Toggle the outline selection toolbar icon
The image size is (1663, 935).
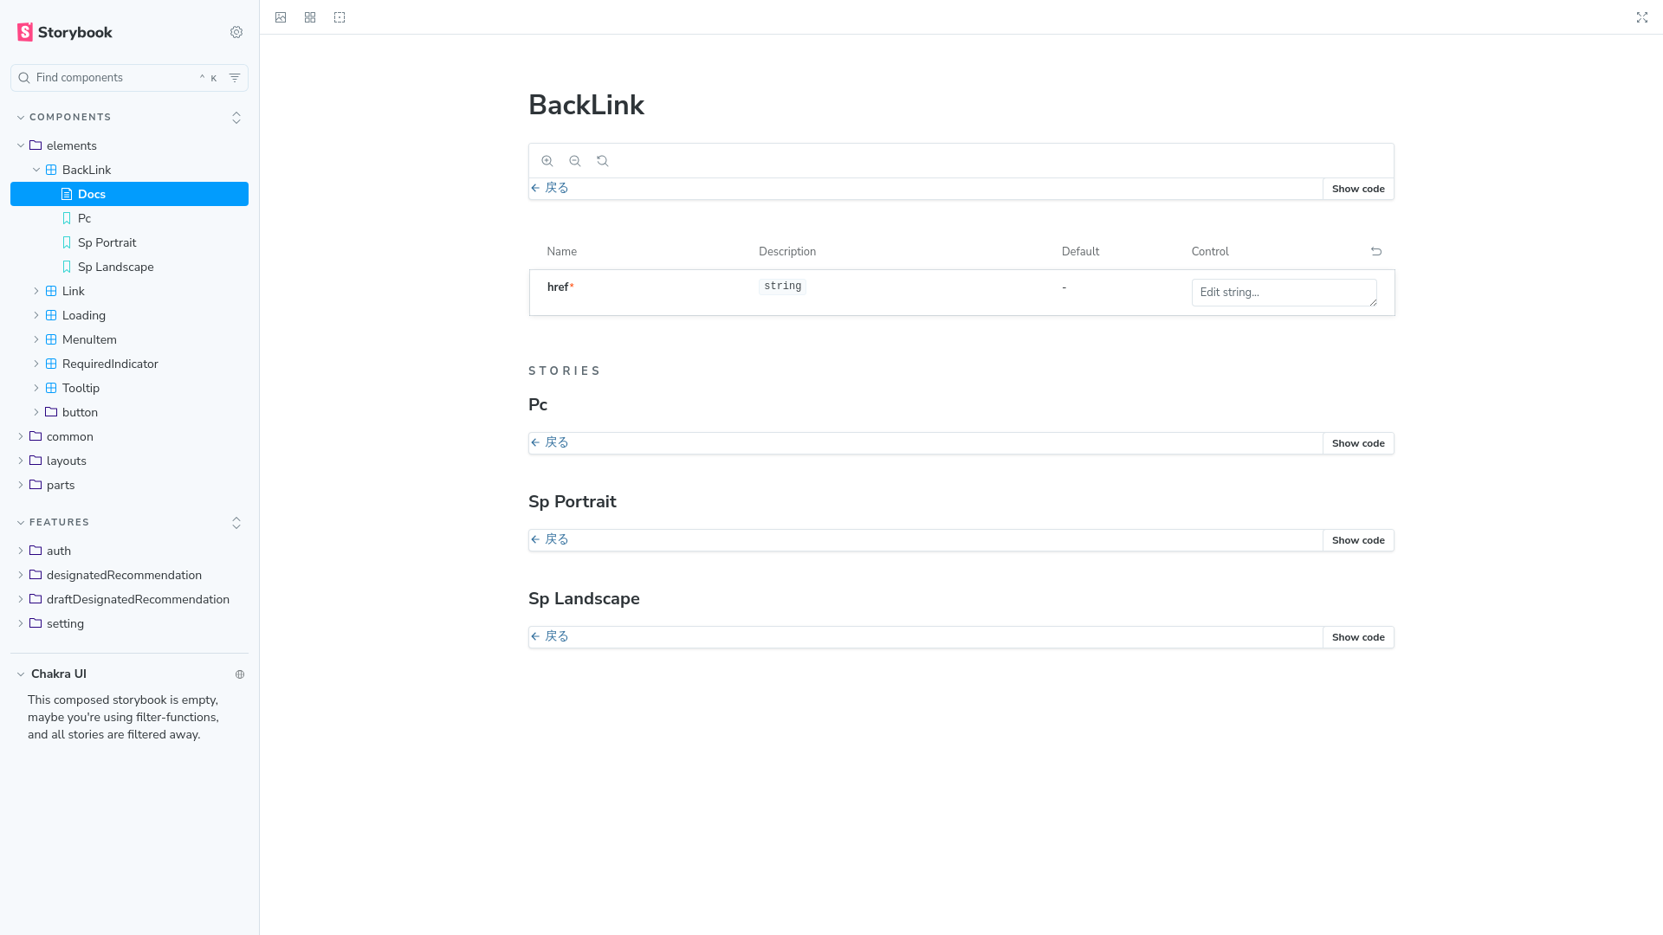click(x=340, y=17)
